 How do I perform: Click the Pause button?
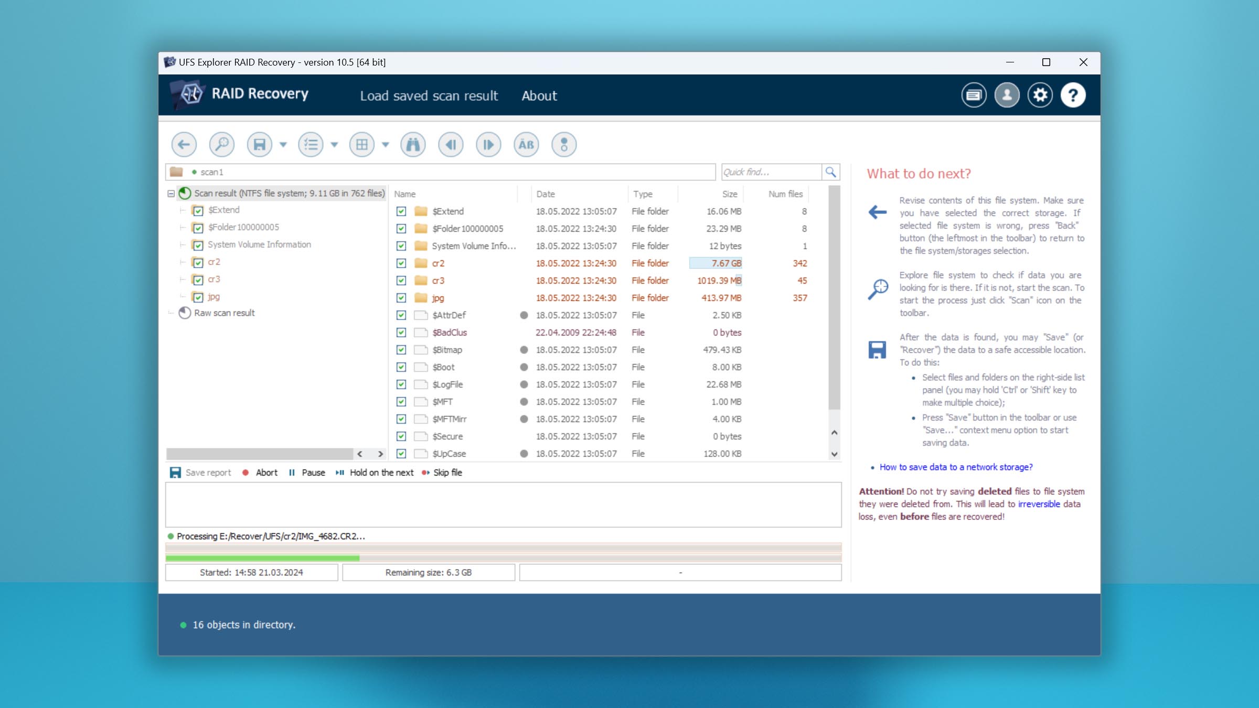307,473
